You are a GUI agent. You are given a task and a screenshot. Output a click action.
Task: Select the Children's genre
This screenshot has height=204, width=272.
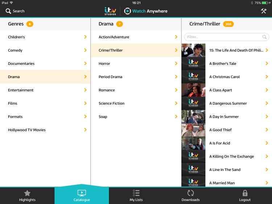pos(45,37)
